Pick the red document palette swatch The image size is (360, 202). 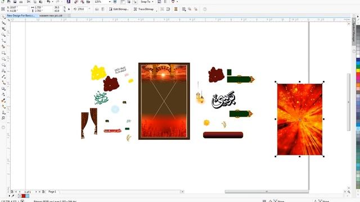24,196
